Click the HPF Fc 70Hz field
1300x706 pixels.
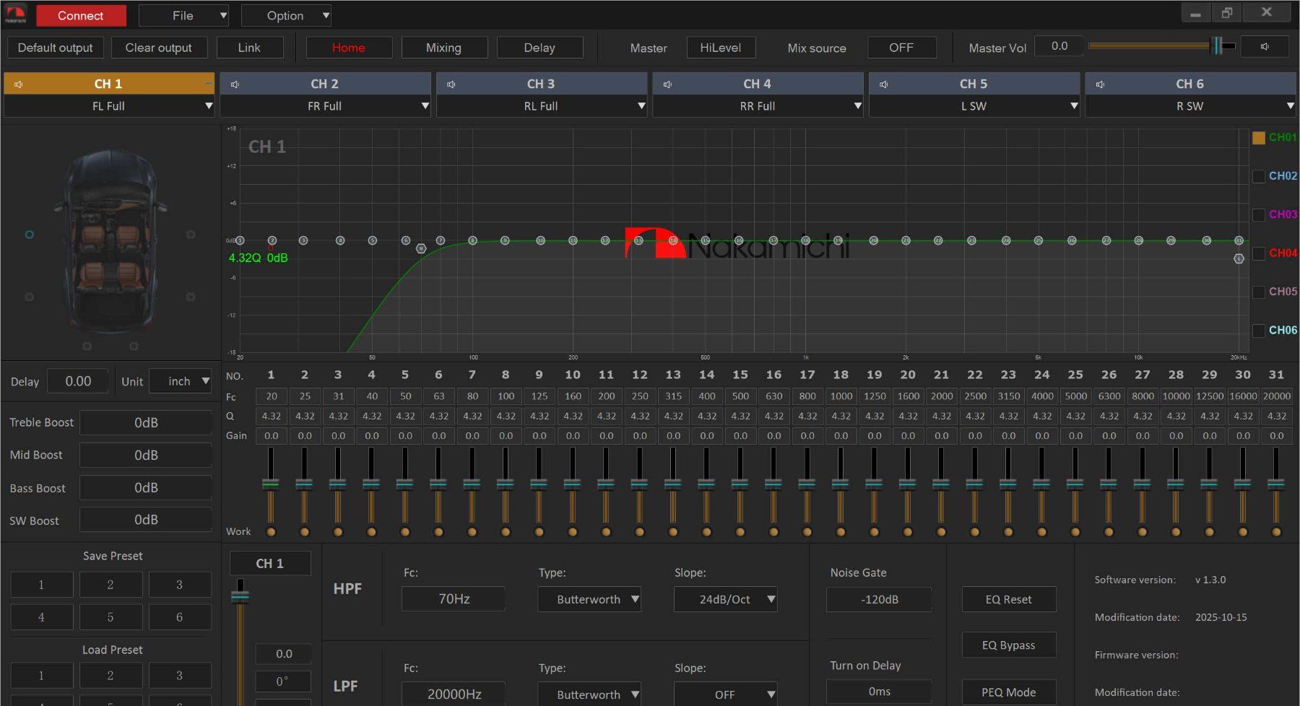454,599
